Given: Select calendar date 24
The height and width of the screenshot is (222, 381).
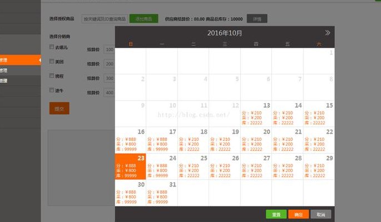Looking at the screenshot, I should [x=162, y=167].
